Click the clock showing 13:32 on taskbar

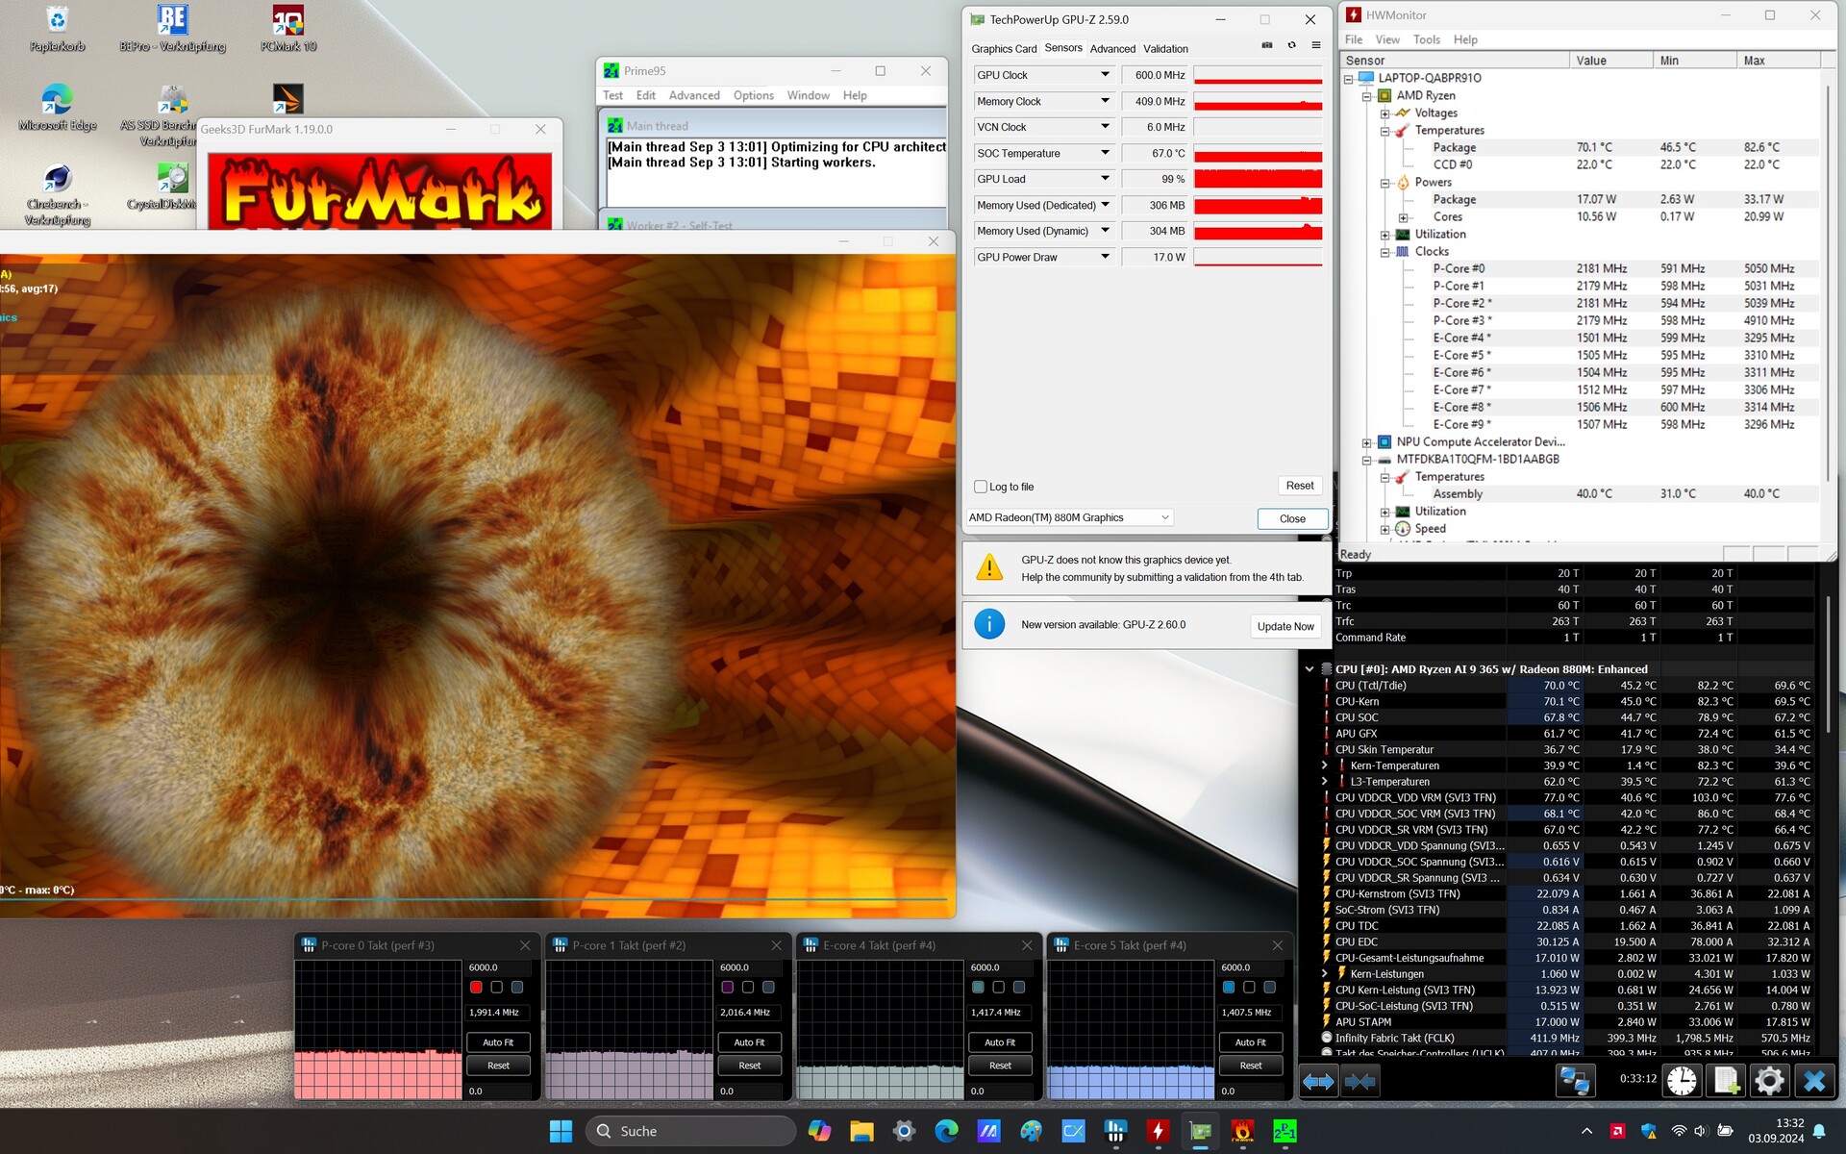pyautogui.click(x=1776, y=1131)
